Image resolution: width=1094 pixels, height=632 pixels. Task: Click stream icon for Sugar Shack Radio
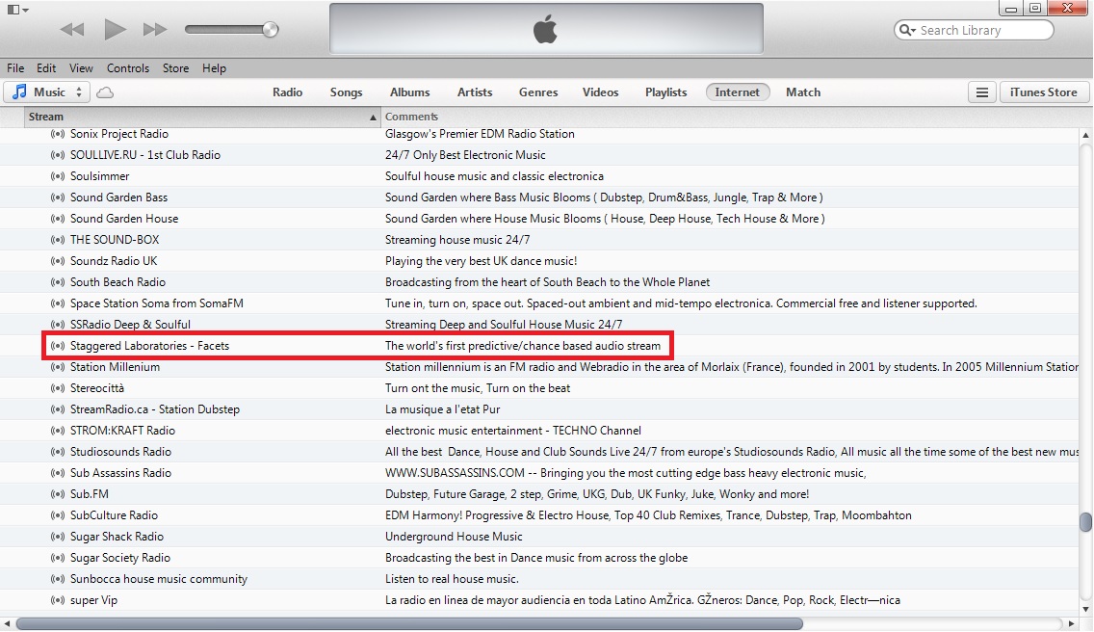point(58,537)
